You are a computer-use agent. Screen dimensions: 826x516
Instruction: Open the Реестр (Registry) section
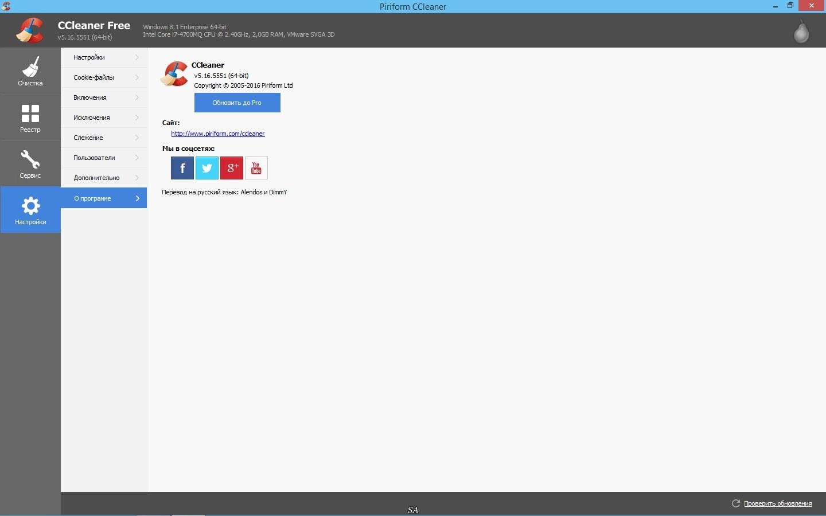pyautogui.click(x=30, y=118)
